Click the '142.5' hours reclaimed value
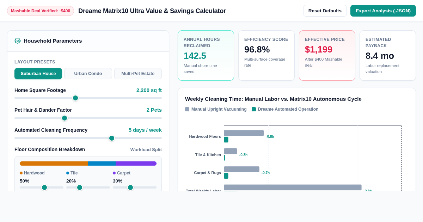This screenshot has height=222, width=423. tap(195, 56)
